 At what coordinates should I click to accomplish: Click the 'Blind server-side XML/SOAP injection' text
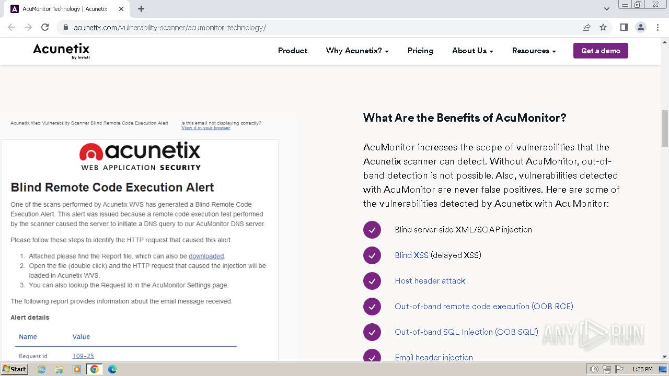click(x=464, y=230)
